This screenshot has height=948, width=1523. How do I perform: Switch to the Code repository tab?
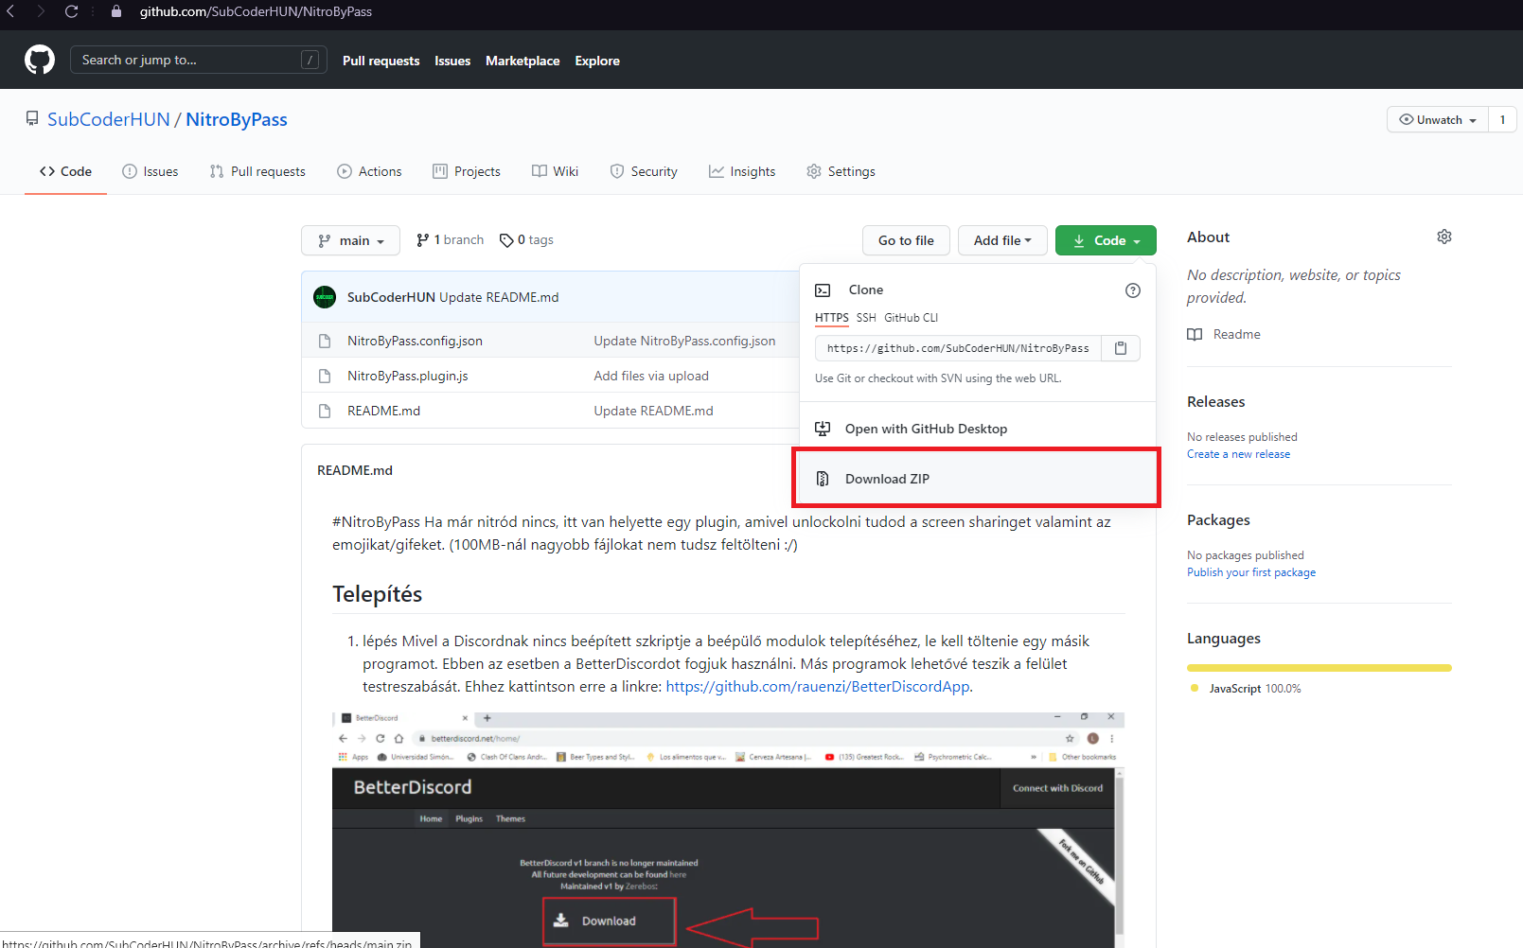pyautogui.click(x=65, y=171)
